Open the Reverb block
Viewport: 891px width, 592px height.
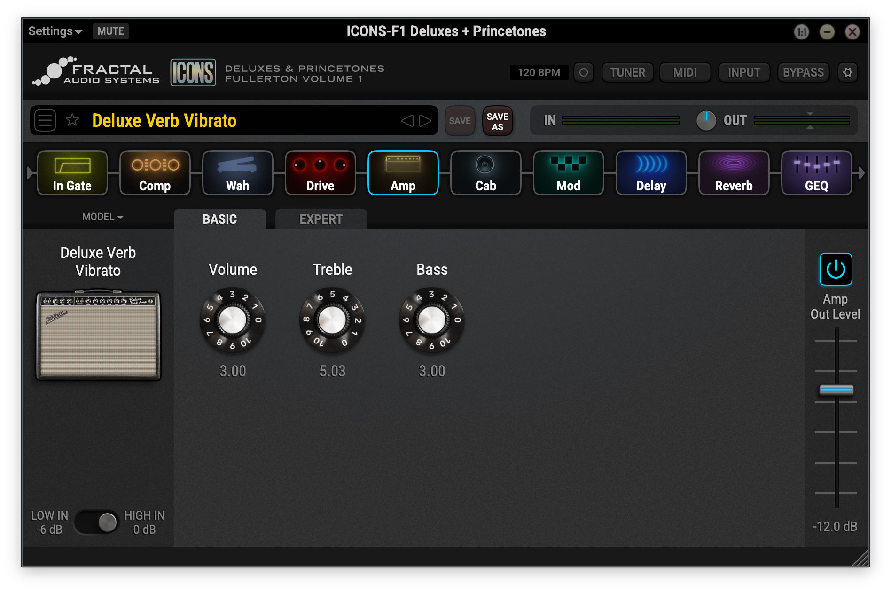pyautogui.click(x=734, y=173)
